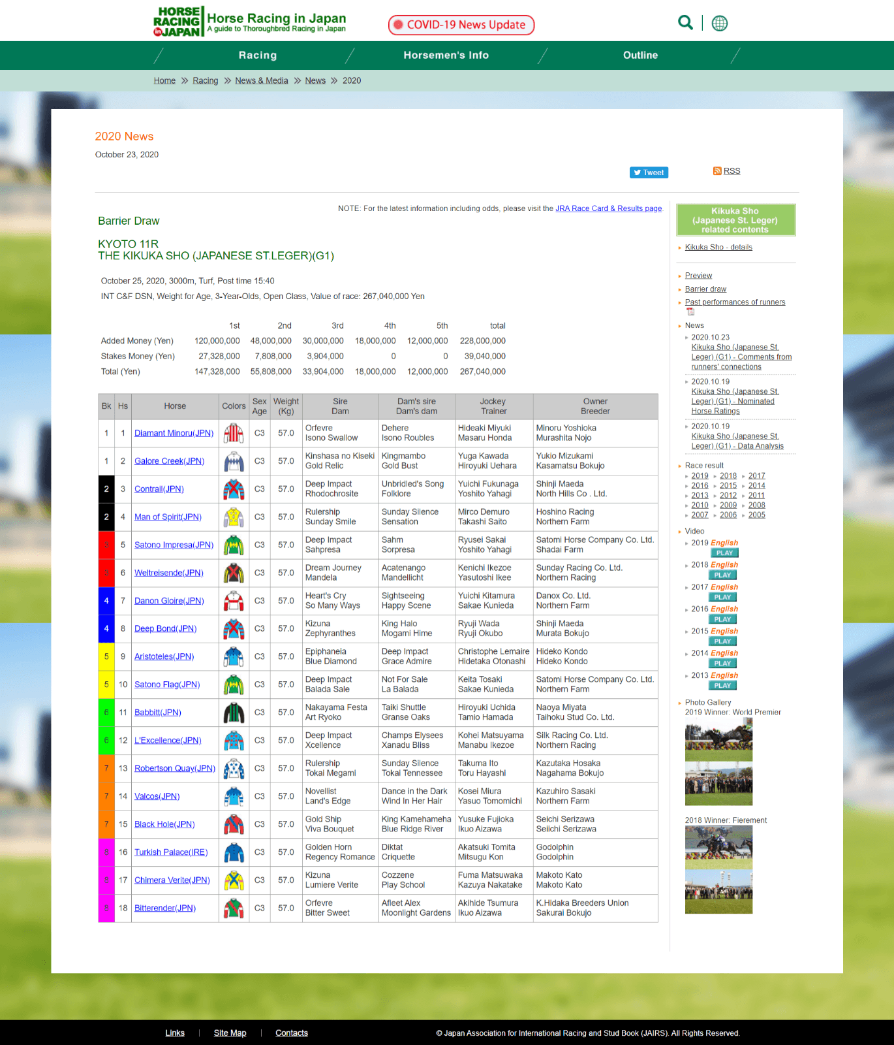Image resolution: width=894 pixels, height=1045 pixels.
Task: Click L'Excellence's silks icon
Action: click(x=234, y=741)
